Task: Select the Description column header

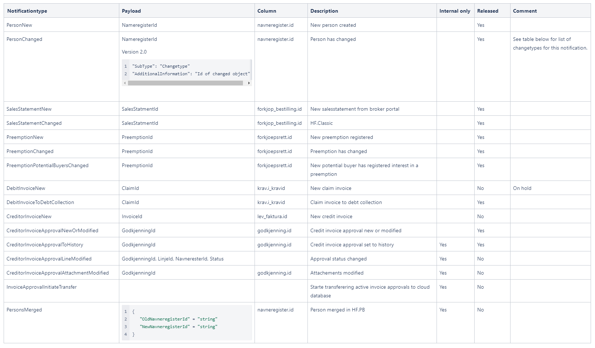Action: (x=324, y=11)
